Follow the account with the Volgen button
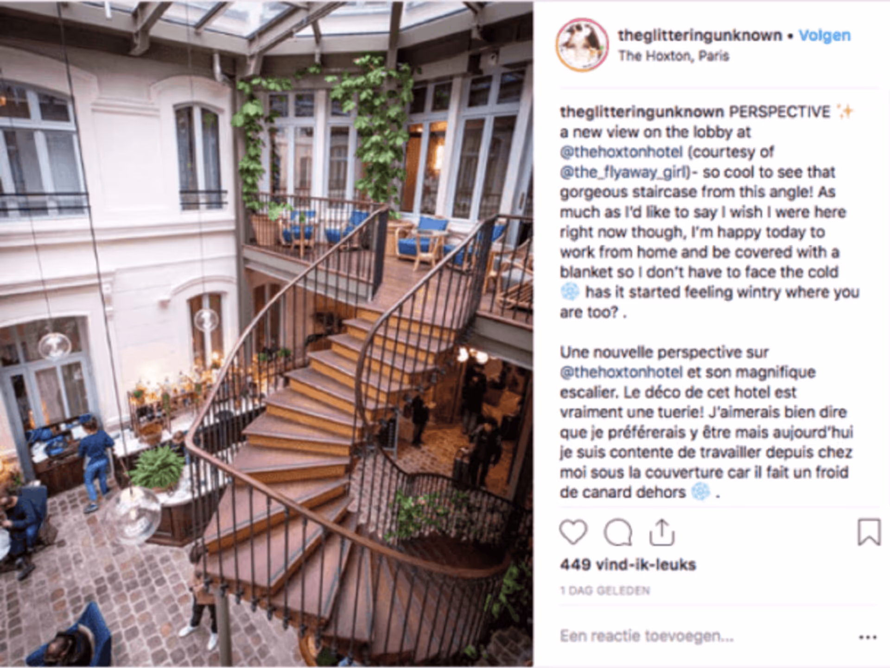Screen dimensions: 890x668 tap(825, 36)
